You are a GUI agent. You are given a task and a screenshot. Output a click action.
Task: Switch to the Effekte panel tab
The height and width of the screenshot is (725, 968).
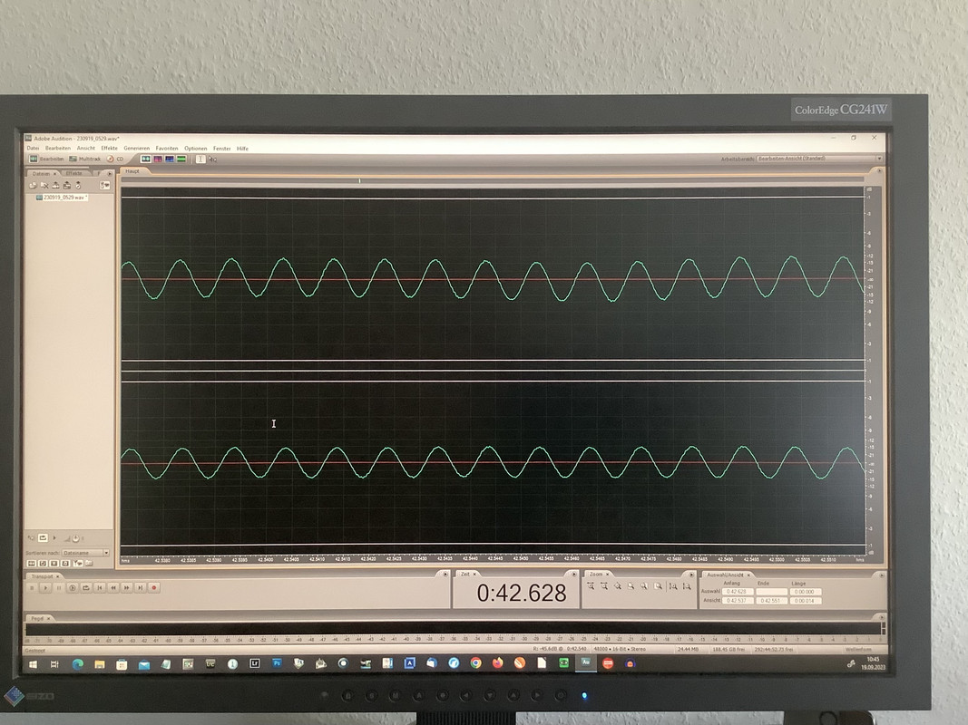click(x=74, y=173)
